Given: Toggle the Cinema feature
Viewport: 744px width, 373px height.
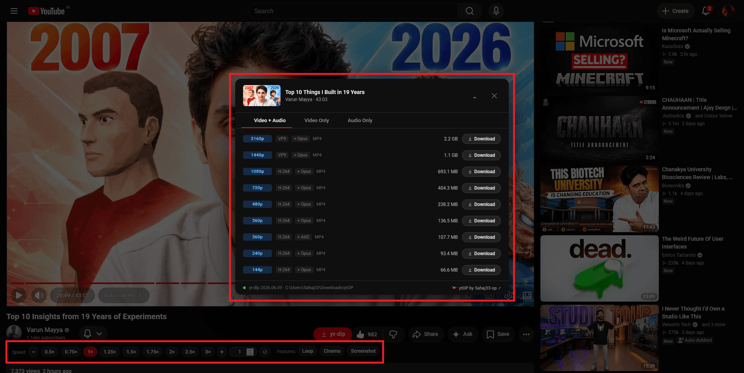Looking at the screenshot, I should (332, 351).
